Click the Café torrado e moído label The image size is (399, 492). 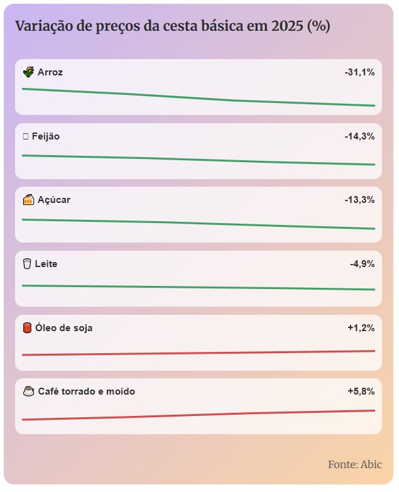pyautogui.click(x=87, y=391)
